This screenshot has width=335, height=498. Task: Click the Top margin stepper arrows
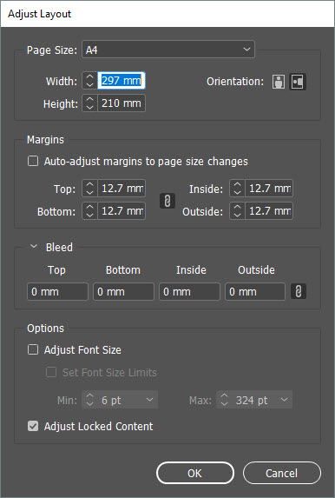[89, 189]
